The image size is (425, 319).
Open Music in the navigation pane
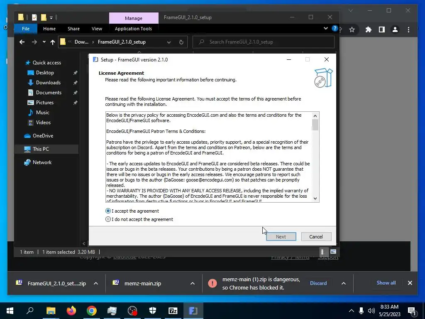coord(39,113)
